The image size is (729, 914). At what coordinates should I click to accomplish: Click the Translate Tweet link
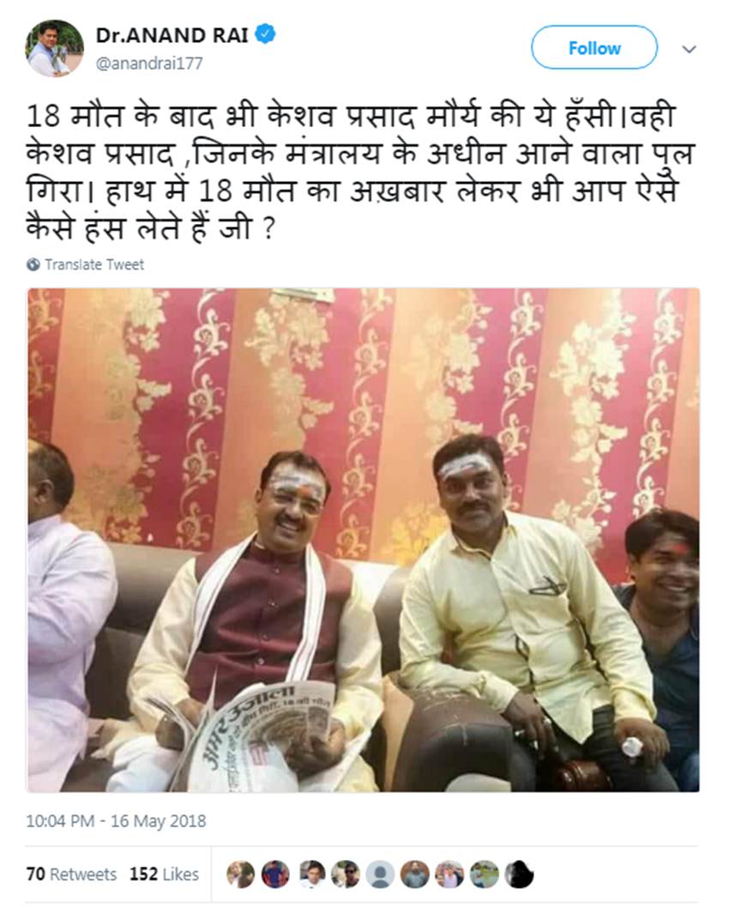94,264
